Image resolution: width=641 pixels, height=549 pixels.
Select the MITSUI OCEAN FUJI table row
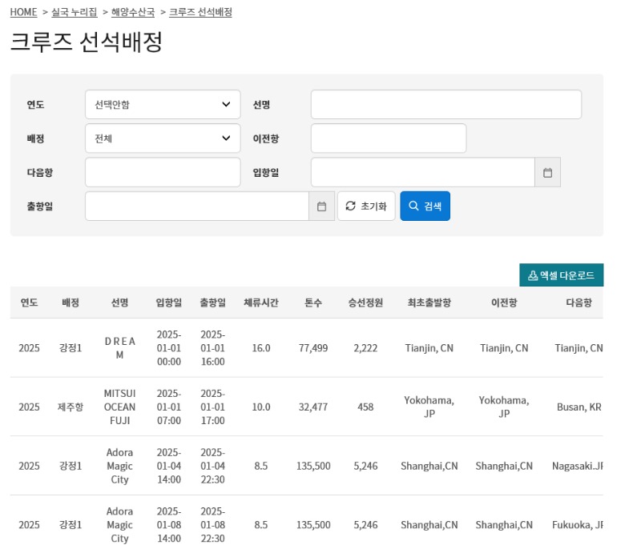point(307,407)
